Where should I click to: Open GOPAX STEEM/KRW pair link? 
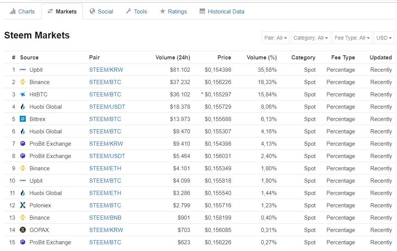pyautogui.click(x=106, y=230)
